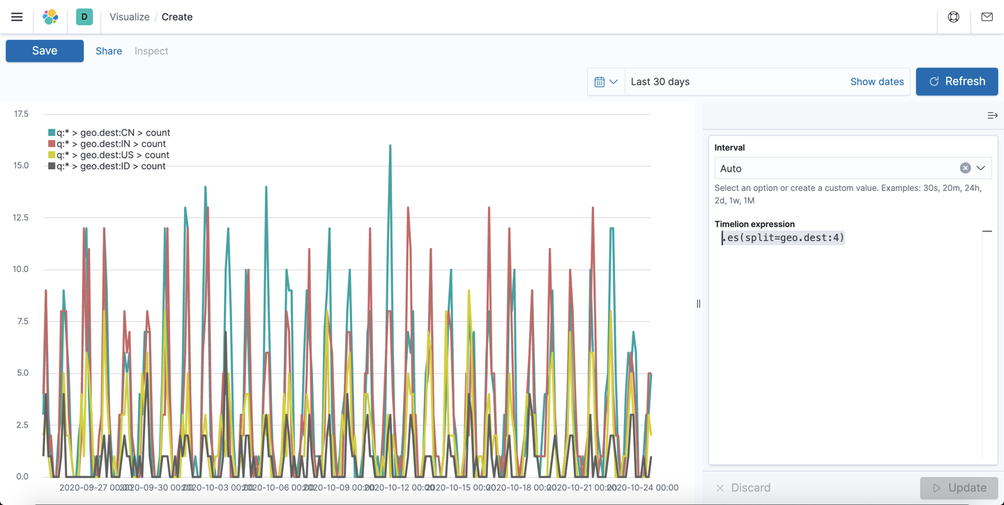This screenshot has height=505, width=1004.
Task: Open the Kibana navigation menu
Action: pyautogui.click(x=17, y=17)
